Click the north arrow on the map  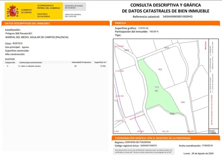tap(205, 46)
